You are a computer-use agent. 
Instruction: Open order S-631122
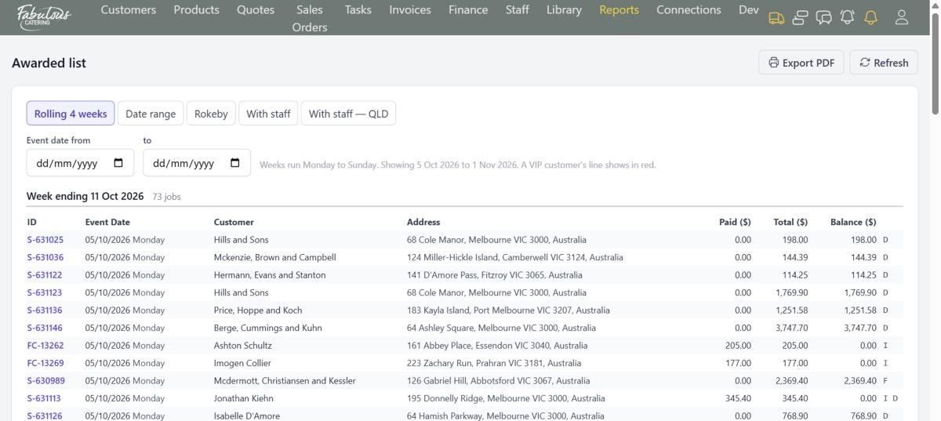45,275
